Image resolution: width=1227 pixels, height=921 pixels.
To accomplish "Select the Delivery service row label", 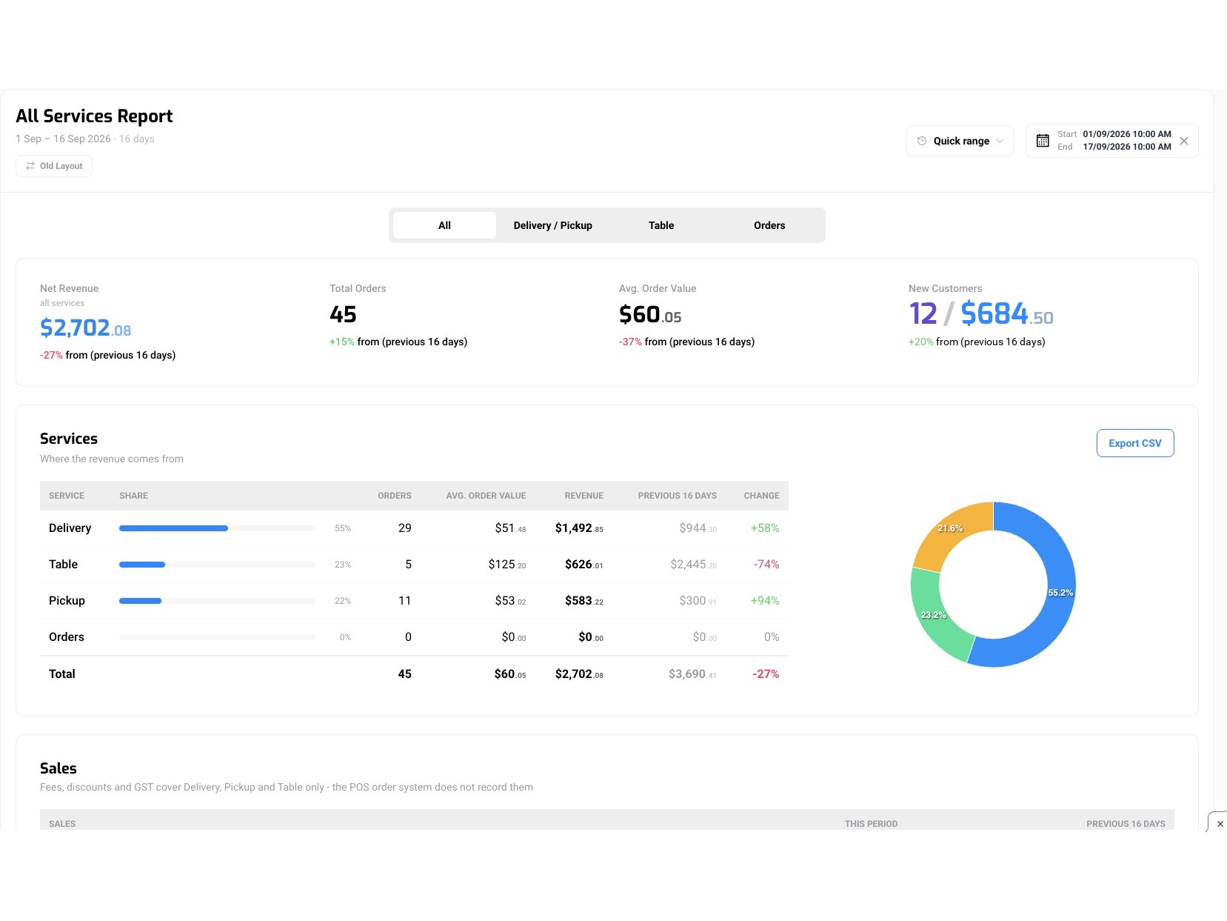I will [70, 528].
